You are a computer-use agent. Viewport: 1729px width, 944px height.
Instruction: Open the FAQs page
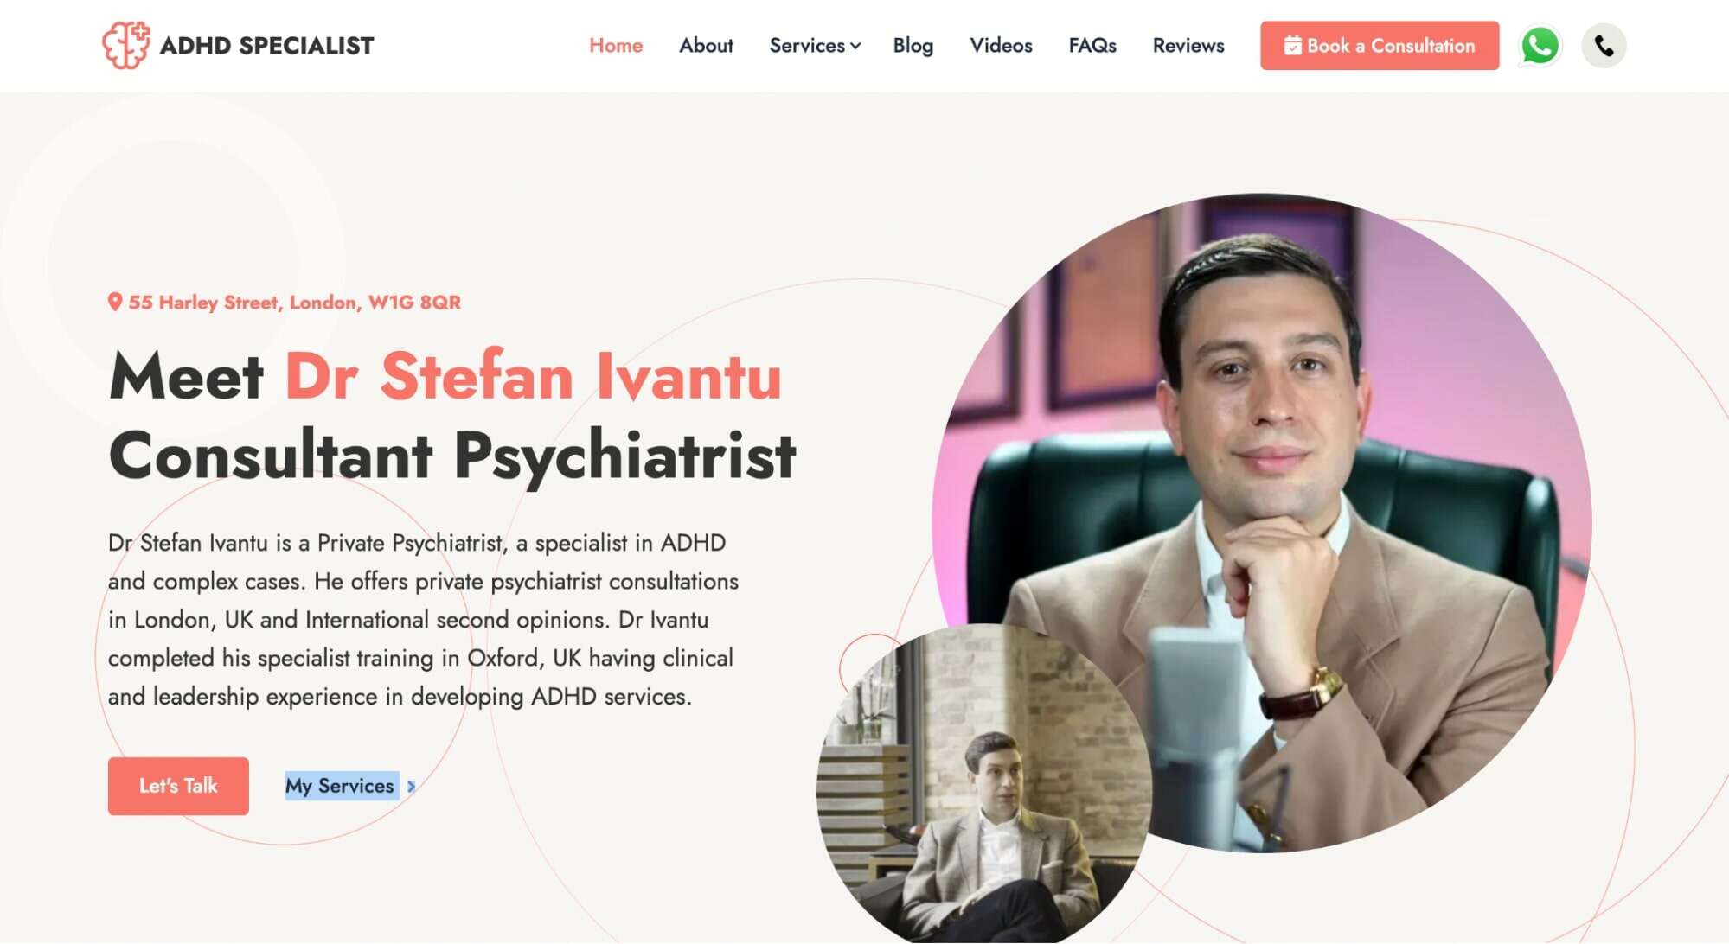[1092, 46]
